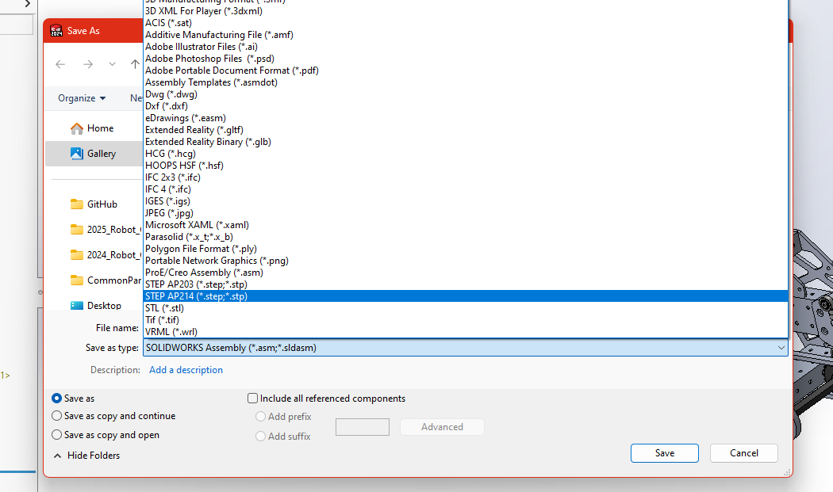Choose Adobe Illustrator Files (*.ai) type
Image resolution: width=833 pixels, height=492 pixels.
point(466,47)
